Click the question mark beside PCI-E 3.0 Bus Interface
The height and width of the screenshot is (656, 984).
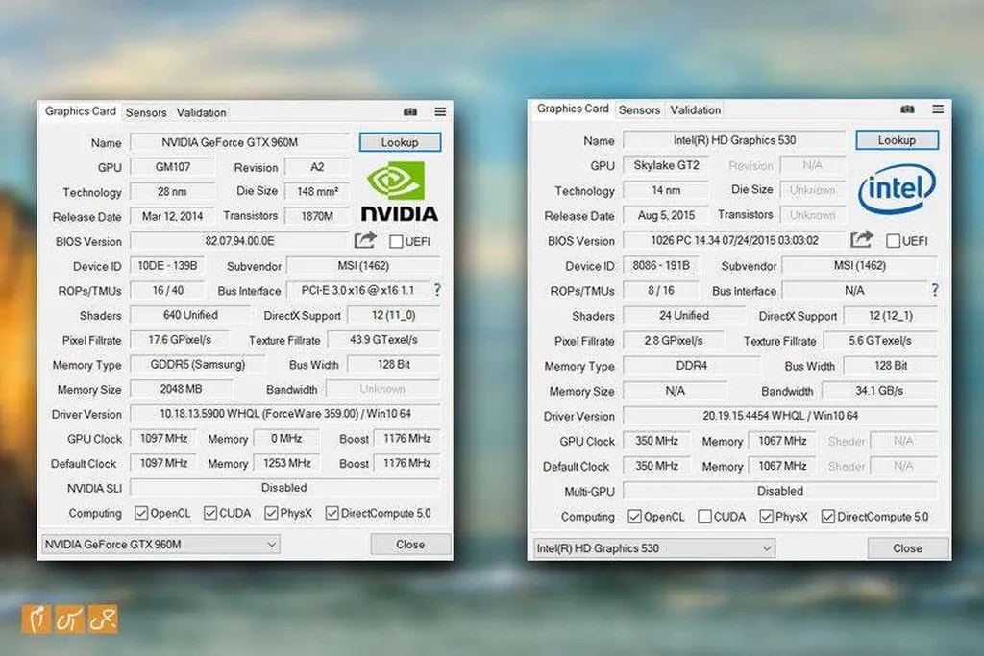437,290
